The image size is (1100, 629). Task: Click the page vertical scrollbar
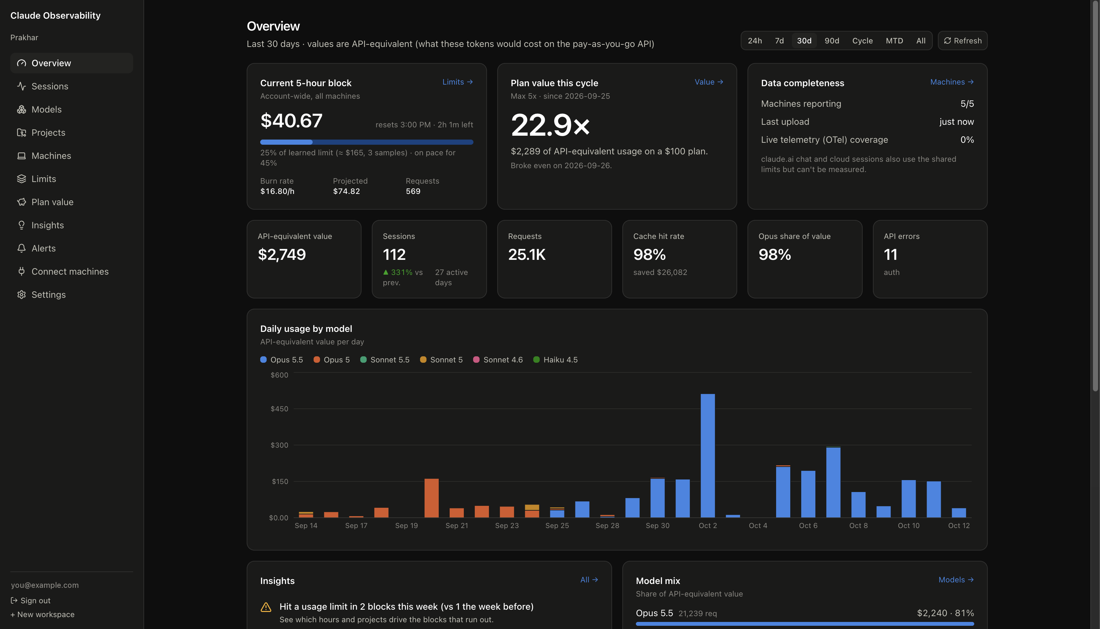click(x=1095, y=196)
